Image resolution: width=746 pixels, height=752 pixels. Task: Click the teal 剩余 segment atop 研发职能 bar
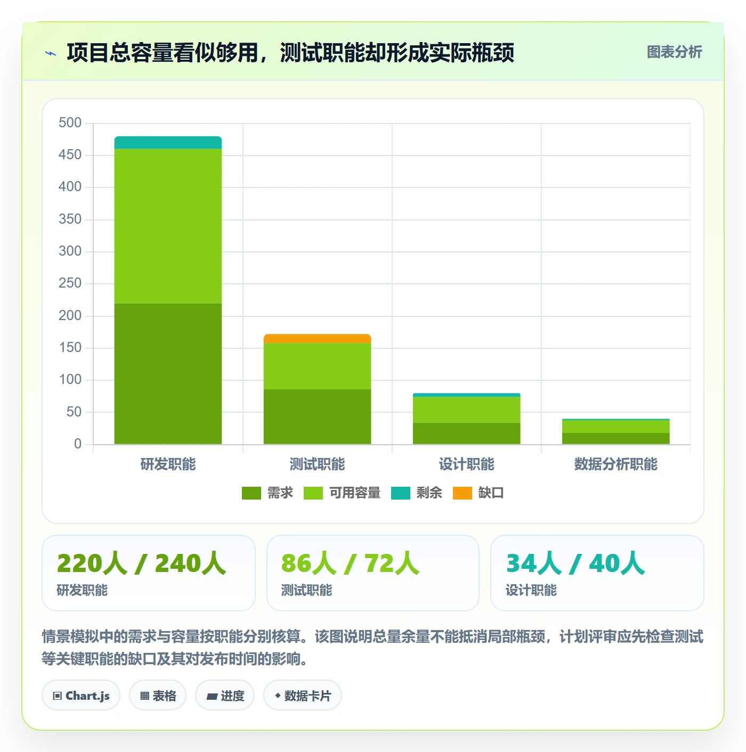click(168, 143)
